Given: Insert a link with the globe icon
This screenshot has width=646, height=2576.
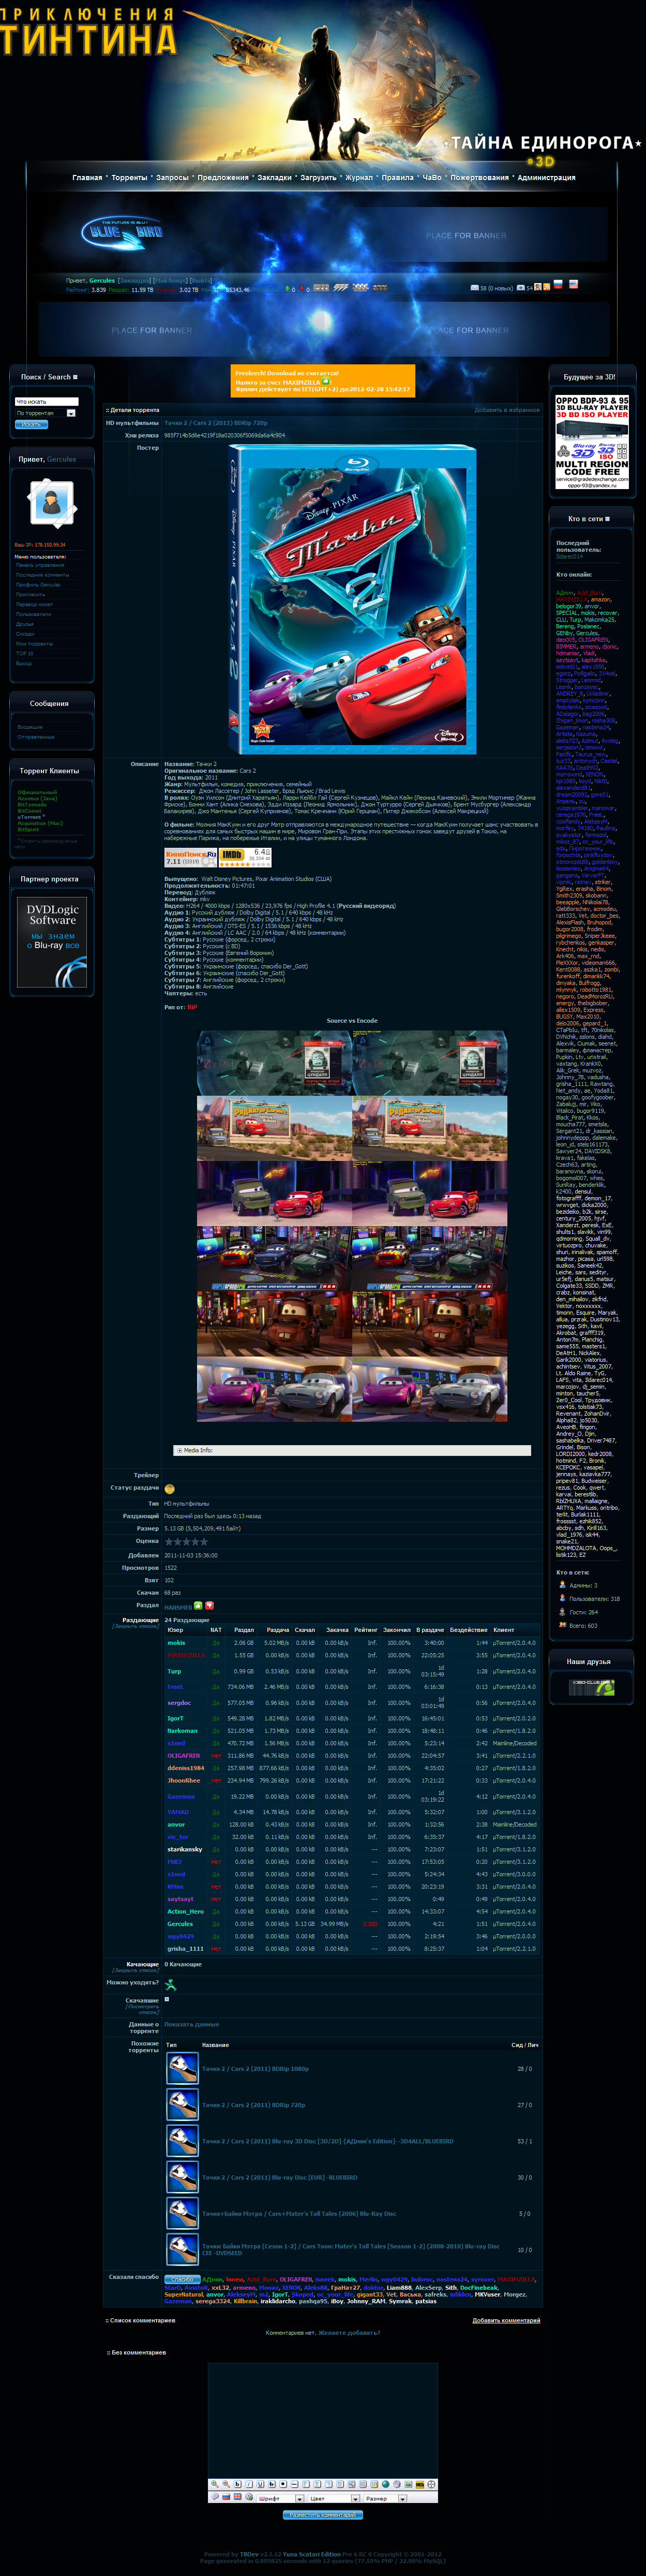Looking at the screenshot, I should point(385,2484).
